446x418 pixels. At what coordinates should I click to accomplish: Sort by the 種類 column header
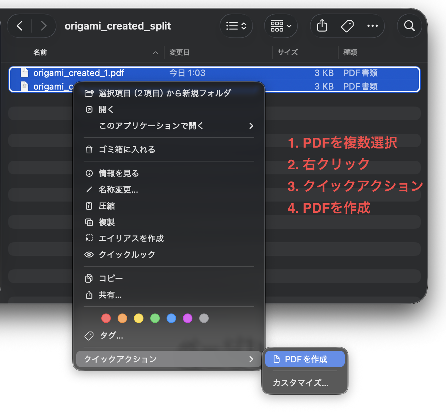350,52
